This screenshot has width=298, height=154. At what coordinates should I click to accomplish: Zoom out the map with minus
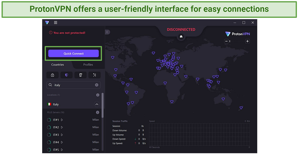tap(226, 41)
